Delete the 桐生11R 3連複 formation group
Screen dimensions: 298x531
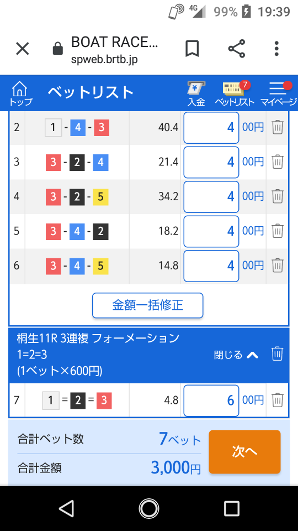click(x=277, y=354)
